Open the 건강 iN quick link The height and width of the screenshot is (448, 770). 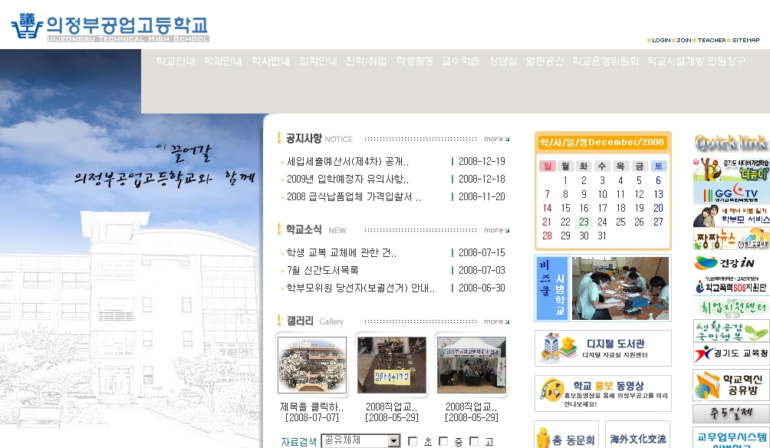pyautogui.click(x=730, y=262)
